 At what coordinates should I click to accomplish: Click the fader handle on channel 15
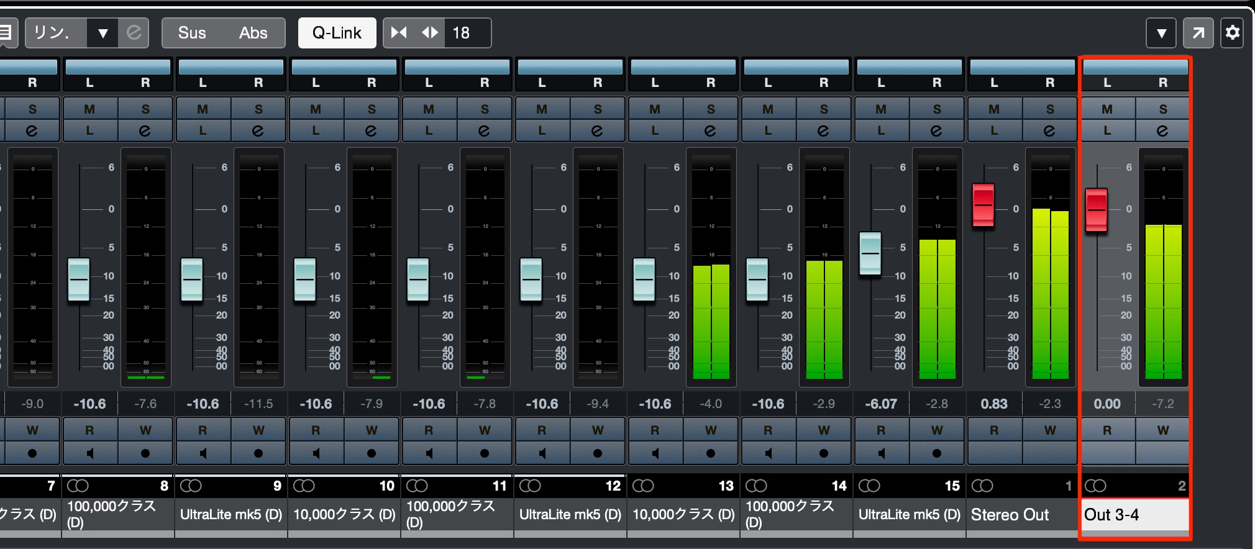[870, 253]
